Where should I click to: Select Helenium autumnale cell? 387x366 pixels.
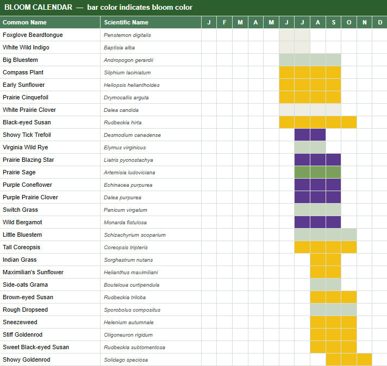151,323
